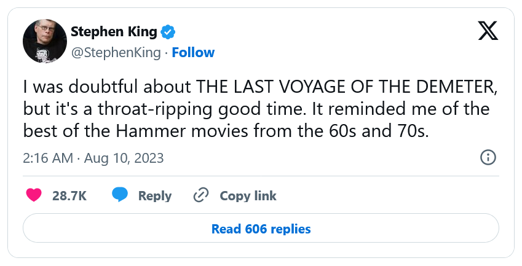Click the Aug 10, 2023 date

click(124, 158)
